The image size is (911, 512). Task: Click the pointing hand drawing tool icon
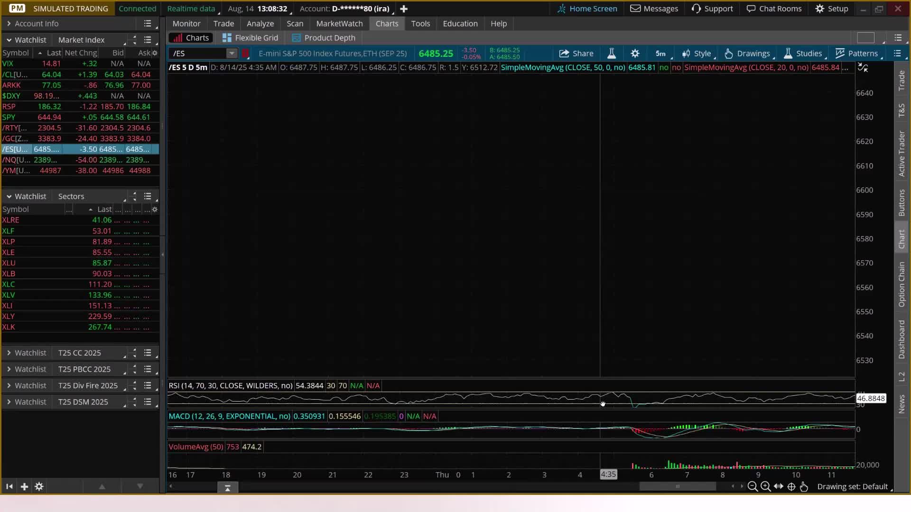click(804, 486)
